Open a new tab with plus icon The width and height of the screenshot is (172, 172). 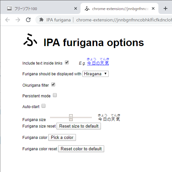point(165,8)
